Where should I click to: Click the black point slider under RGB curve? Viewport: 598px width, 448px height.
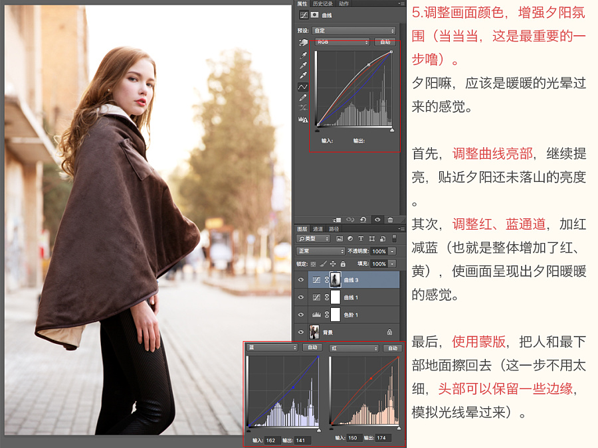coord(318,130)
